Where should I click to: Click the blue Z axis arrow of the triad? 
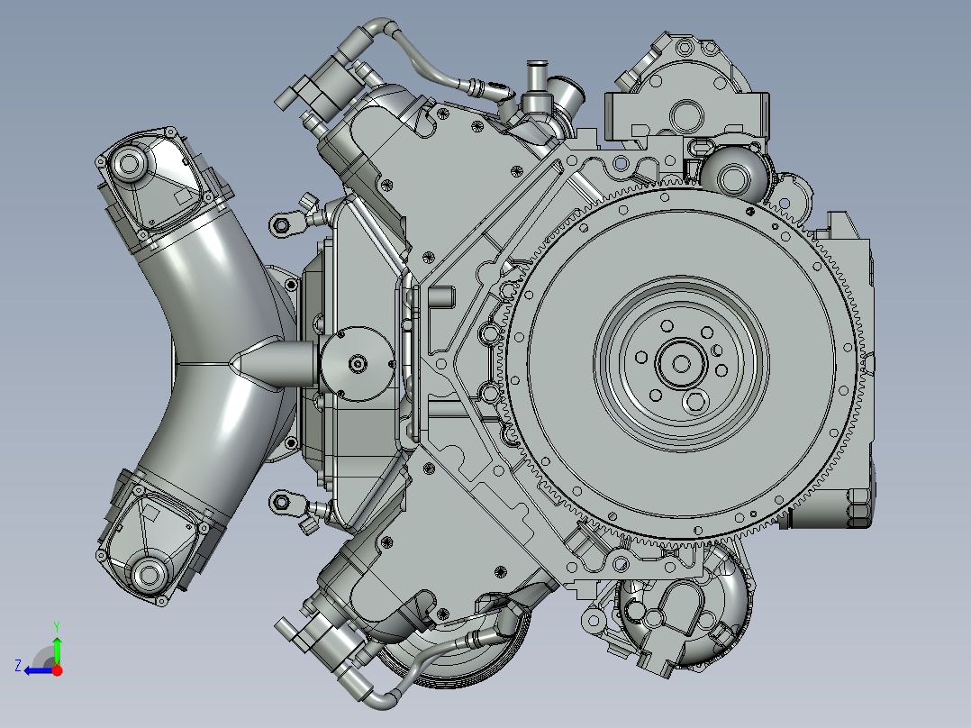pos(39,671)
